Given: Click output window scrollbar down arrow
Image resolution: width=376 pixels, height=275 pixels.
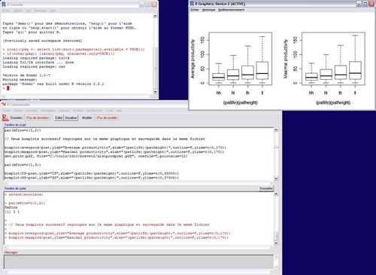Looking at the screenshot, I should pos(276,243).
